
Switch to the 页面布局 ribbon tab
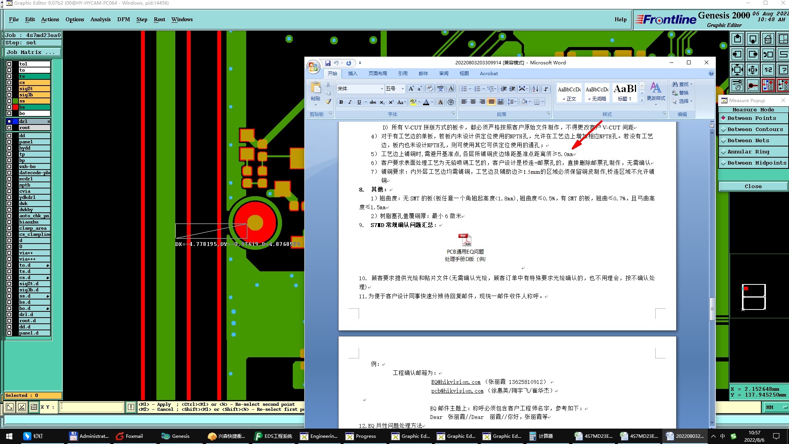(378, 74)
